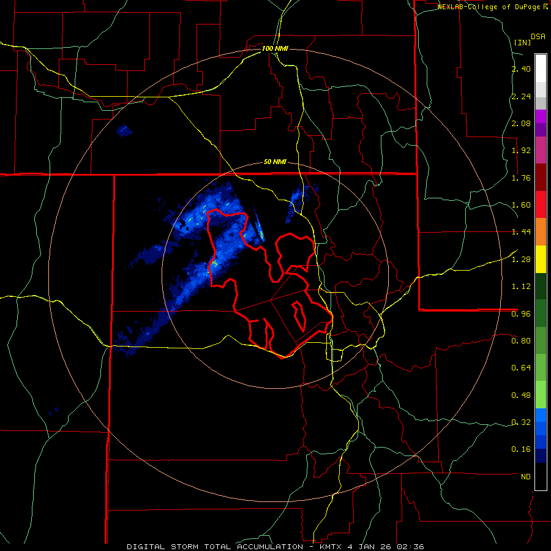Pick the yellow legend swatch near 1.28

pos(541,259)
